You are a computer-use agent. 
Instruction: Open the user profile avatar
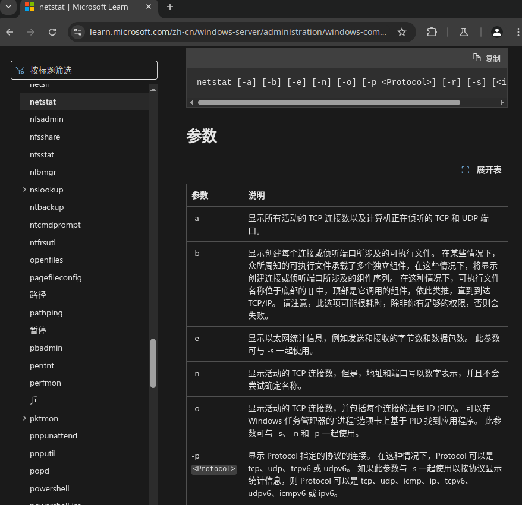497,32
